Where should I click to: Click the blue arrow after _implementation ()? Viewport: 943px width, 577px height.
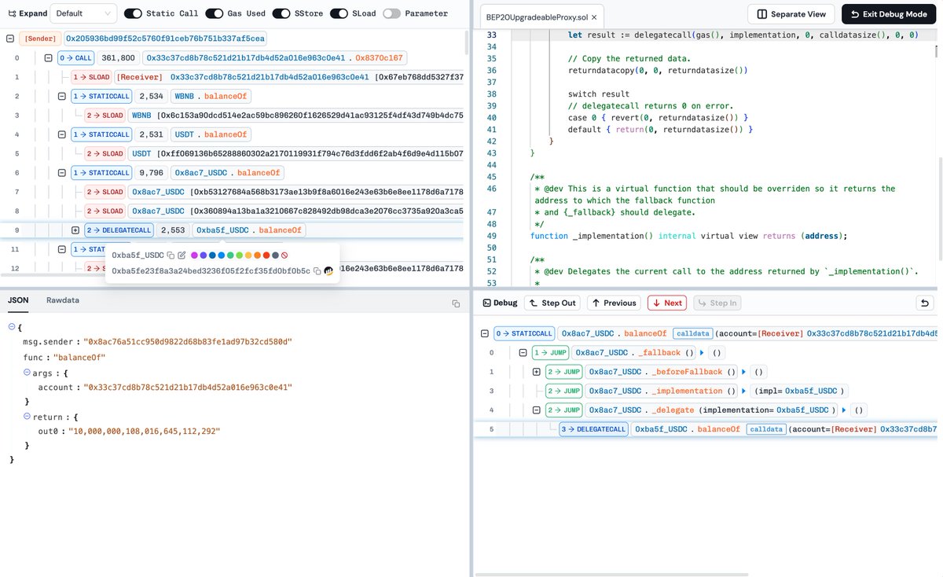click(743, 391)
